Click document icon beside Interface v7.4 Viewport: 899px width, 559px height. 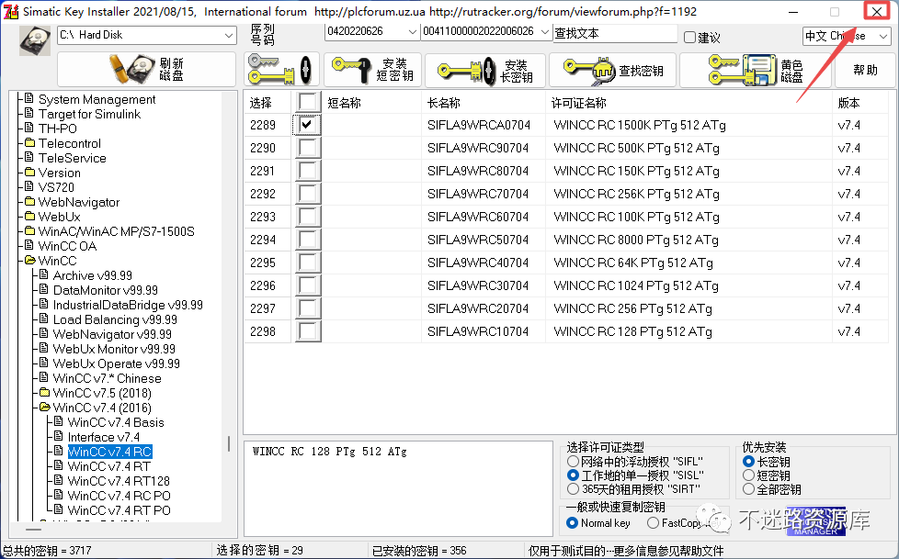click(x=59, y=436)
